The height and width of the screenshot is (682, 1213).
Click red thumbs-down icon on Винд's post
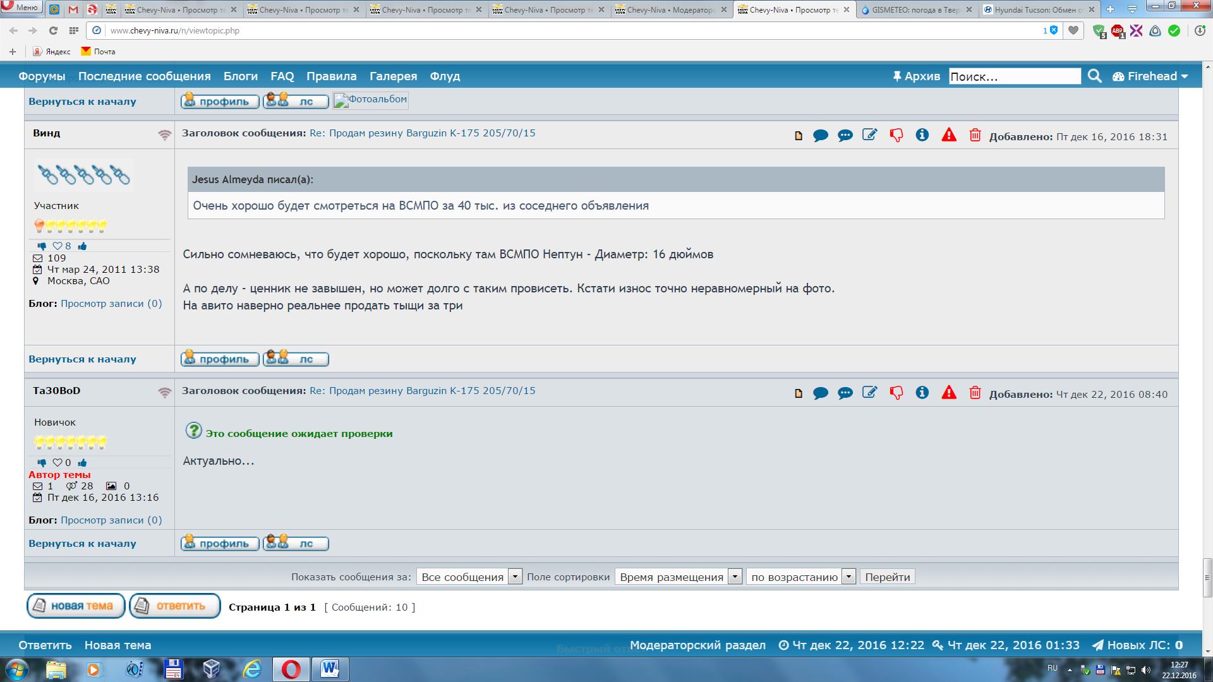[x=896, y=135]
